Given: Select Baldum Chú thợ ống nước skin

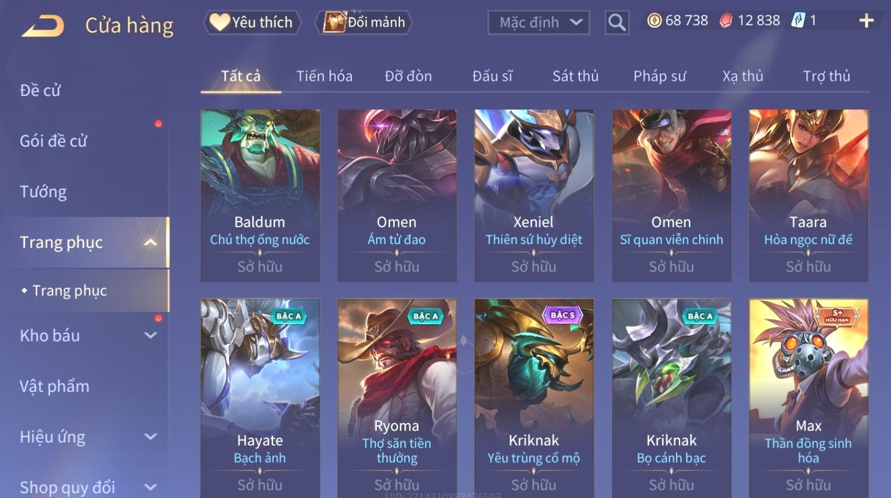Looking at the screenshot, I should pos(260,195).
